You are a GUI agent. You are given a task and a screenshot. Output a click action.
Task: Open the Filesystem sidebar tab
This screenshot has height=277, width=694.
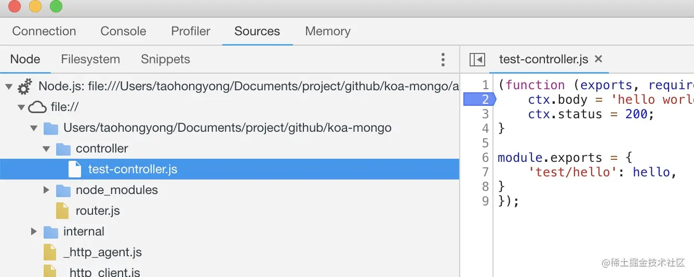tap(90, 59)
